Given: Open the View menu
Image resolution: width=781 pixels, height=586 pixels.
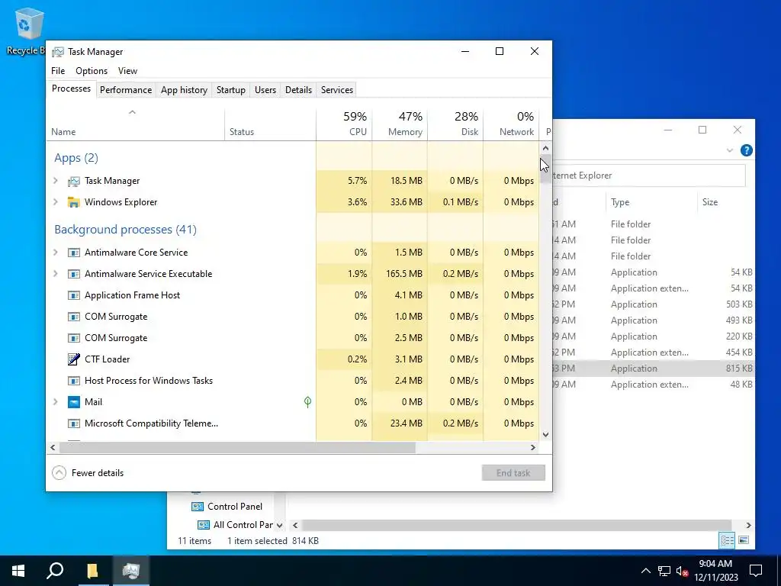Looking at the screenshot, I should (x=127, y=71).
